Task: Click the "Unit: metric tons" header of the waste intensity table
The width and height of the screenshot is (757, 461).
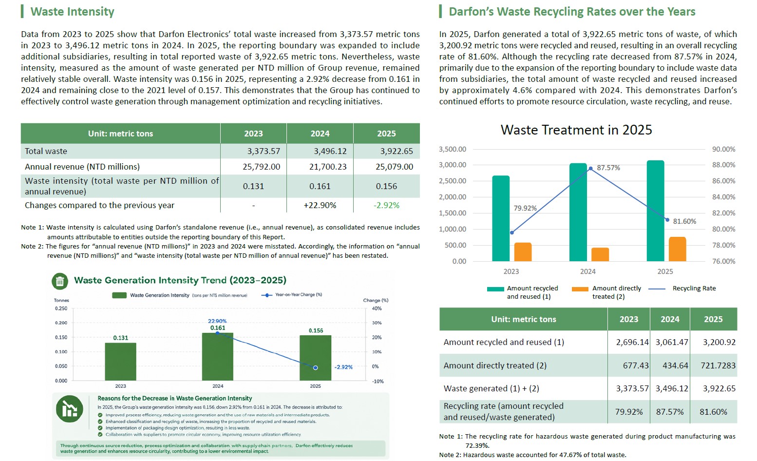Action: (120, 134)
